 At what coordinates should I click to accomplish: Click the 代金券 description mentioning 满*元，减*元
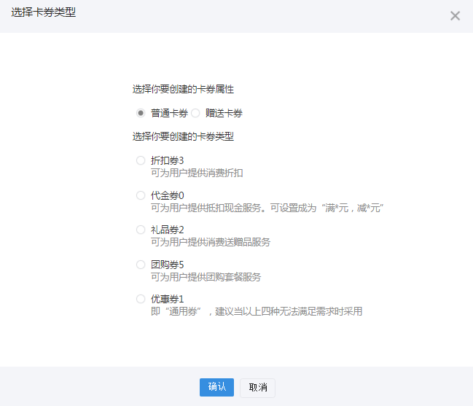click(x=267, y=208)
